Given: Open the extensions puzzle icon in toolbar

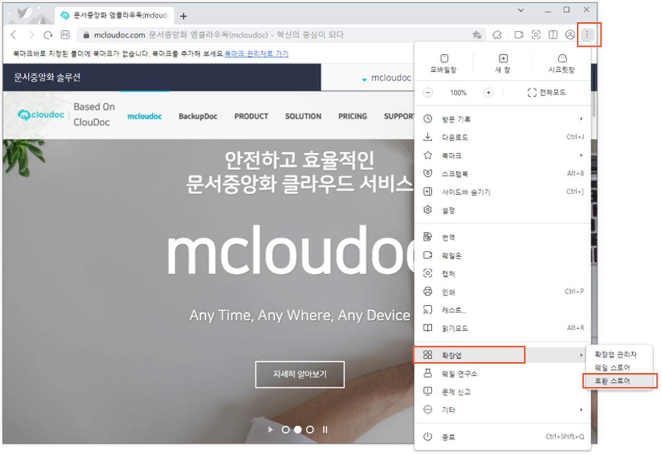Looking at the screenshot, I should 497,35.
